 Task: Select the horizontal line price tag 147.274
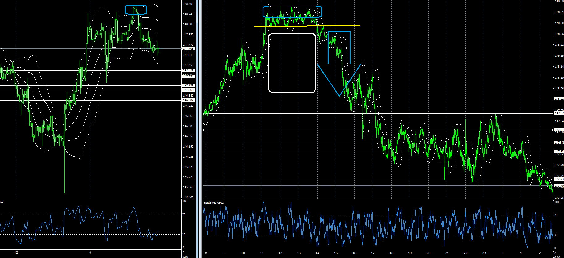pos(188,77)
